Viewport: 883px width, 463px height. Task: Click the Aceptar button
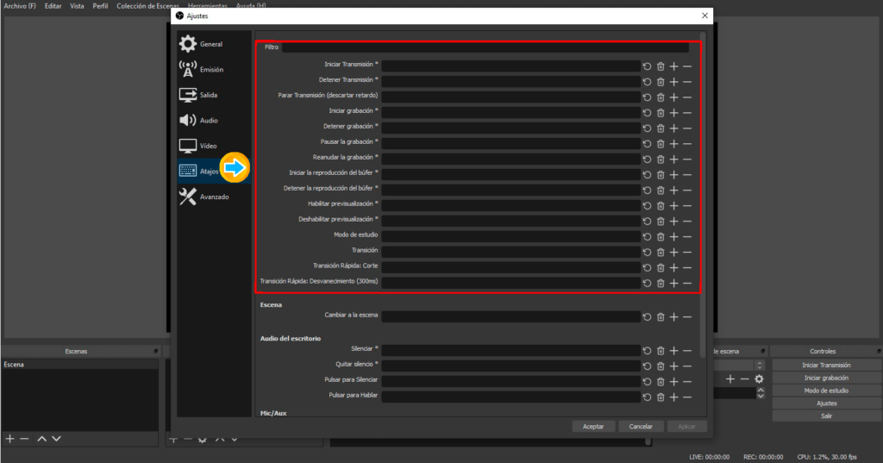(593, 426)
